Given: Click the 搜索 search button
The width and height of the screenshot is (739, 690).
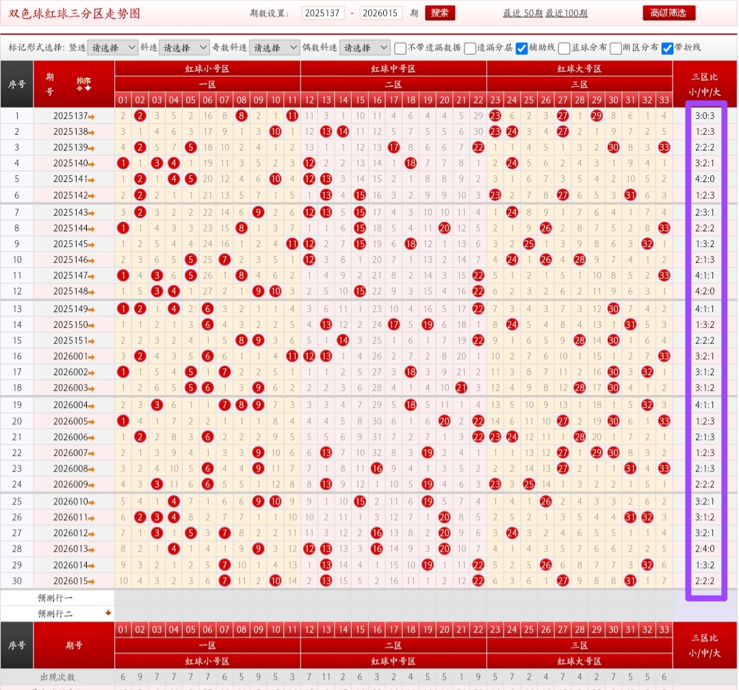Looking at the screenshot, I should coord(440,13).
